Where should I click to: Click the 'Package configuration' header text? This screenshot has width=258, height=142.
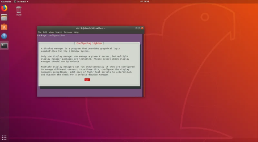(x=51, y=35)
